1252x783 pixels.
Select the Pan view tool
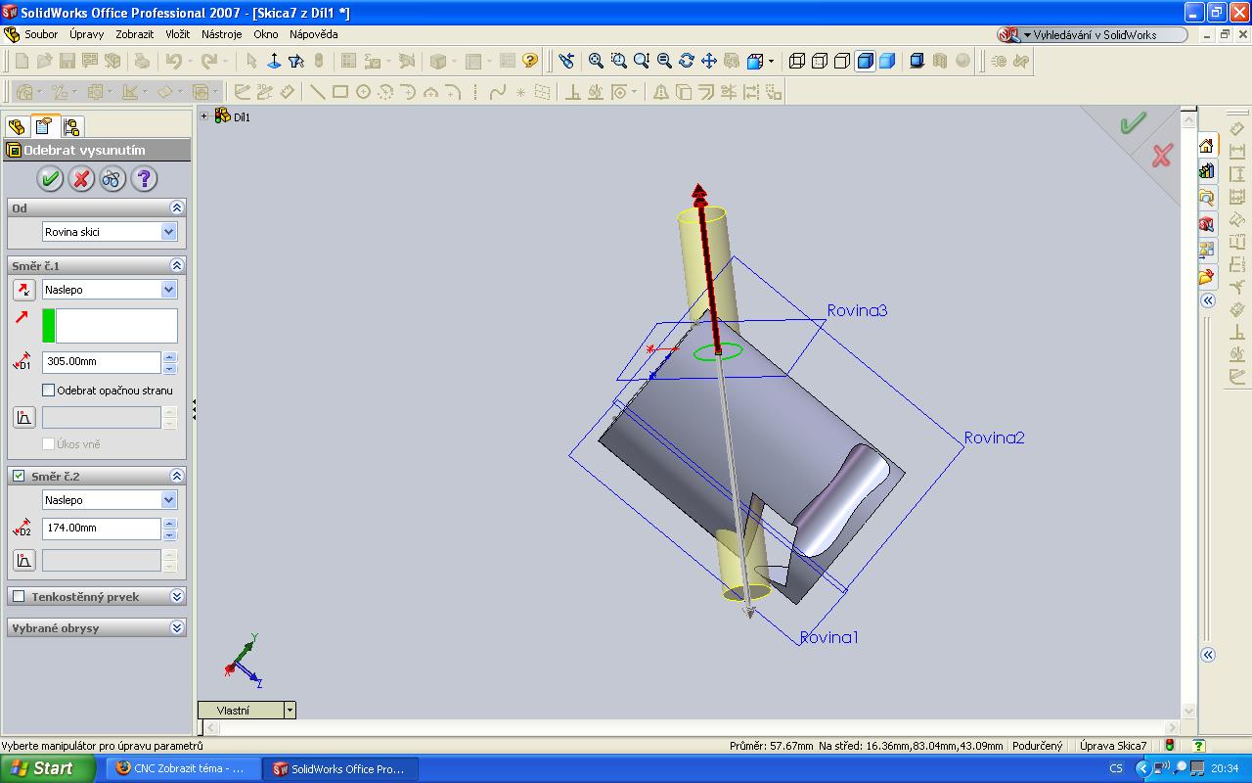pyautogui.click(x=708, y=61)
